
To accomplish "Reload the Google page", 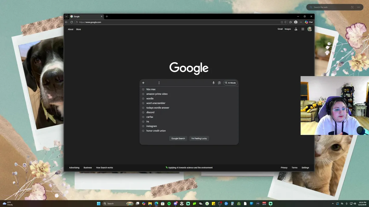I will (x=71, y=22).
